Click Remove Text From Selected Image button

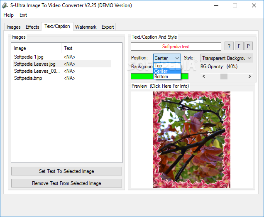coord(66,183)
